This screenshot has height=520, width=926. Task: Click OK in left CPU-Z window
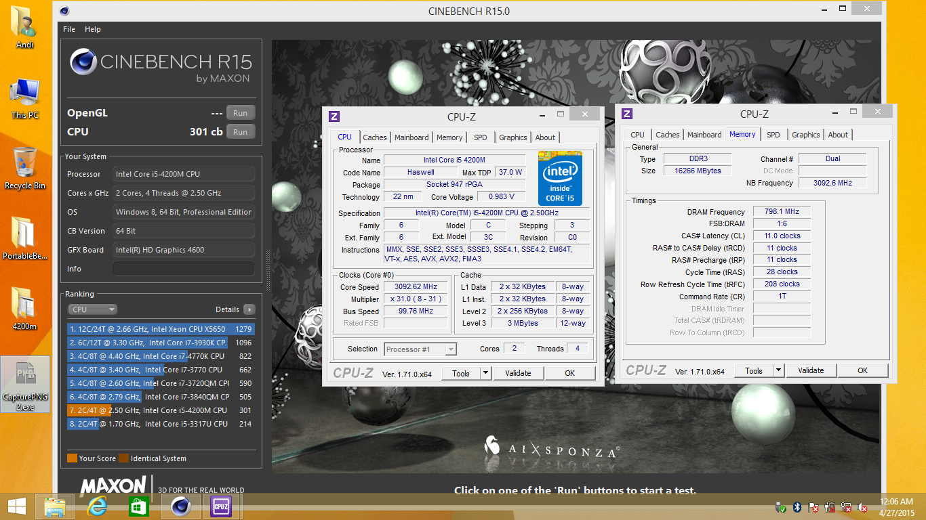click(x=570, y=373)
